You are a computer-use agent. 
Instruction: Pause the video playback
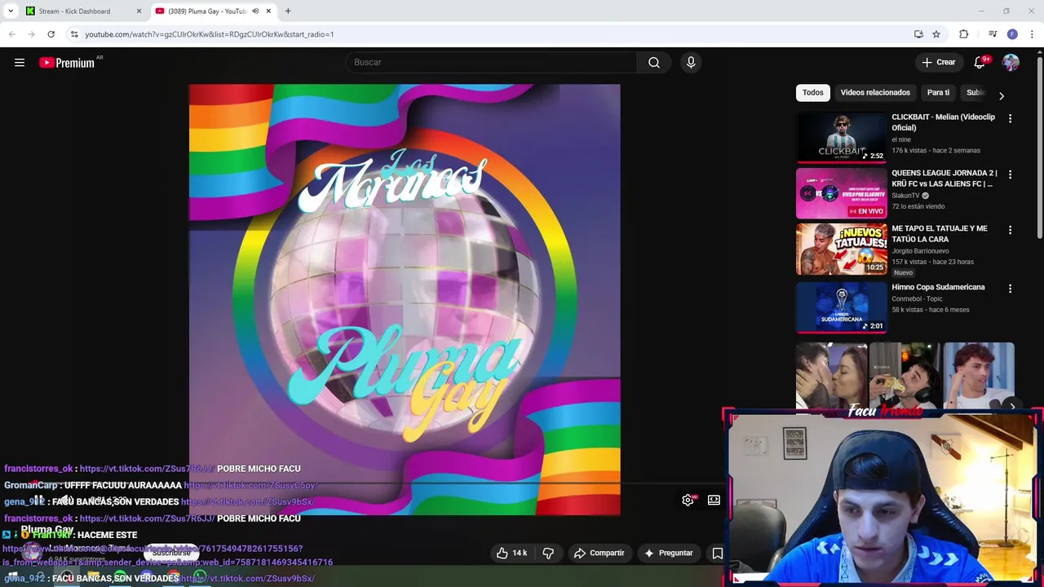pyautogui.click(x=38, y=500)
